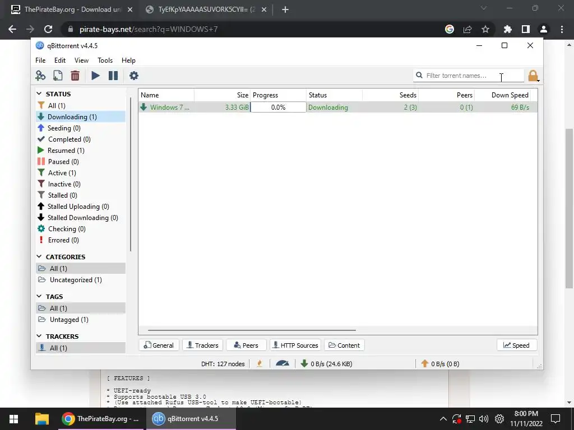Click the 0.0% progress bar
574x430 pixels.
[x=278, y=107]
